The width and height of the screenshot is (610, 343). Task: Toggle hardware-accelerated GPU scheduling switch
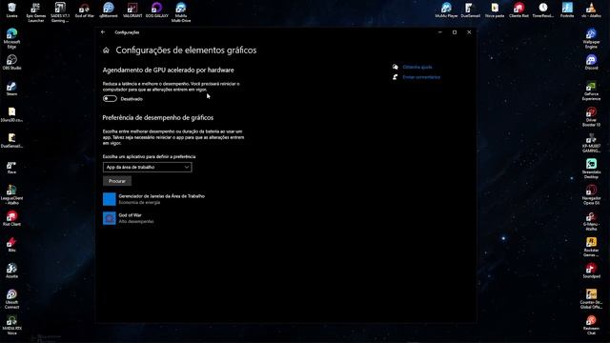tap(110, 99)
